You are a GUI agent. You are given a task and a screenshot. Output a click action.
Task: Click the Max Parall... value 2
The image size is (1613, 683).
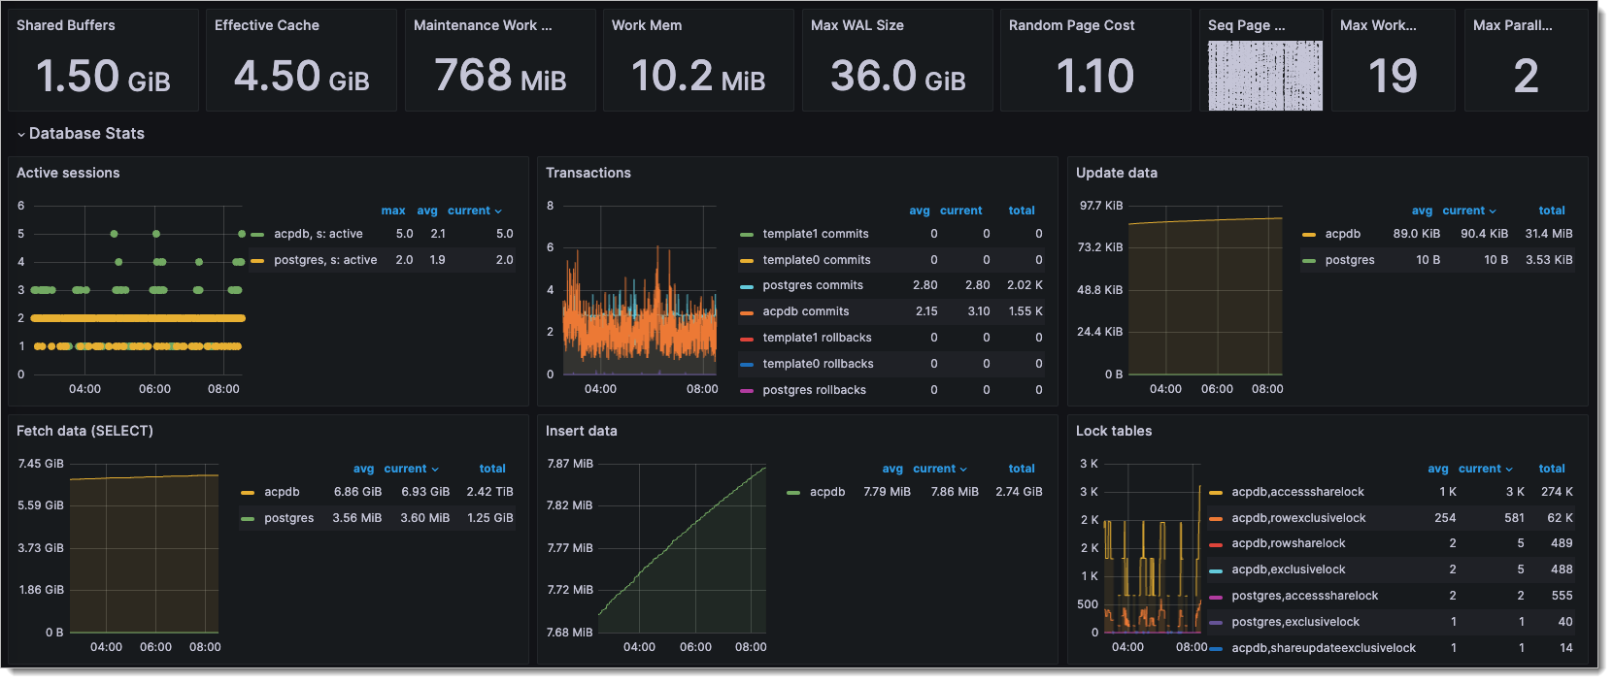1526,76
